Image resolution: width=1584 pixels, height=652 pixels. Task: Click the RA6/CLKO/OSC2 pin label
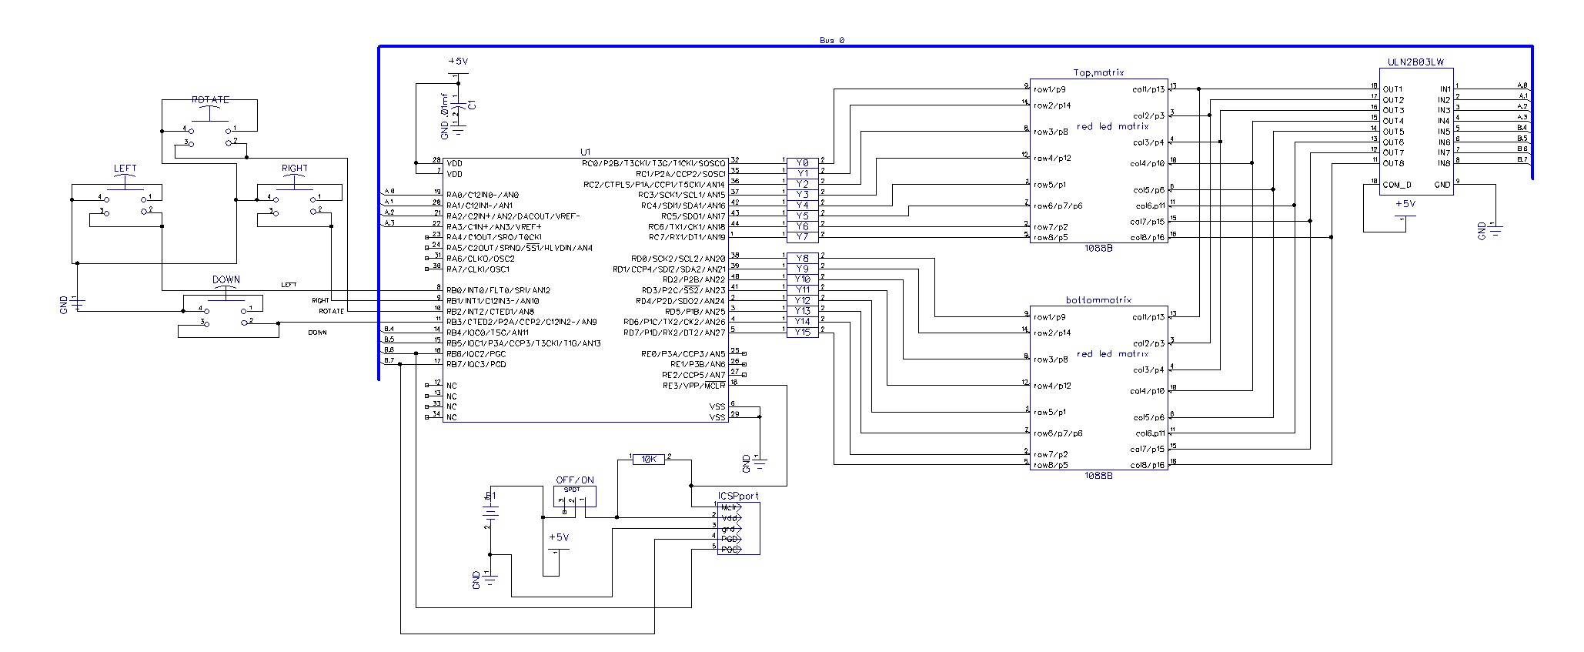pos(480,259)
